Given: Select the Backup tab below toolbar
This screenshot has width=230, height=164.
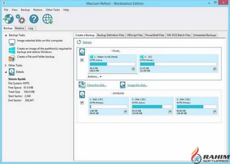Looking at the screenshot, I should point(8,28).
